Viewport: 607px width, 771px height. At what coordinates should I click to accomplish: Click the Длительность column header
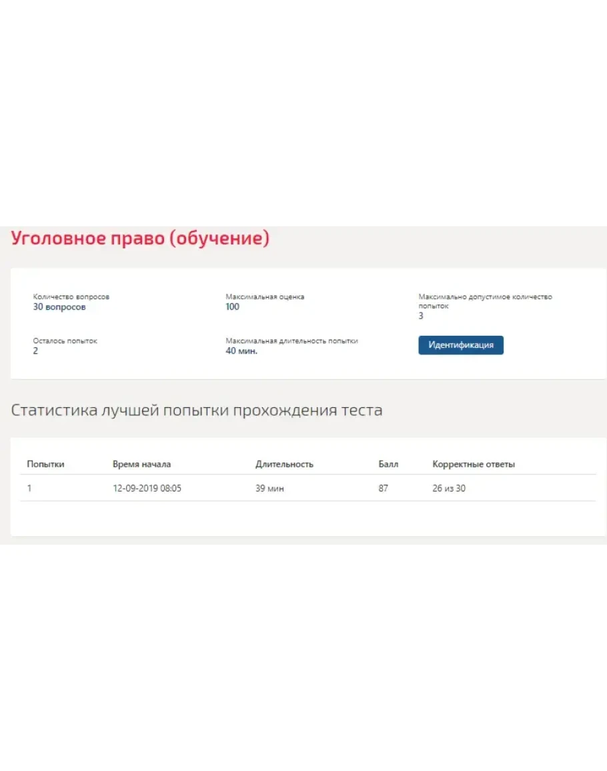[284, 464]
